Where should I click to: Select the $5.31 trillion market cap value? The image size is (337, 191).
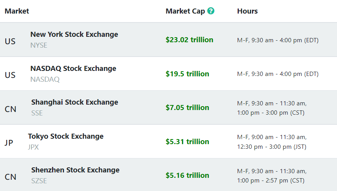(188, 141)
